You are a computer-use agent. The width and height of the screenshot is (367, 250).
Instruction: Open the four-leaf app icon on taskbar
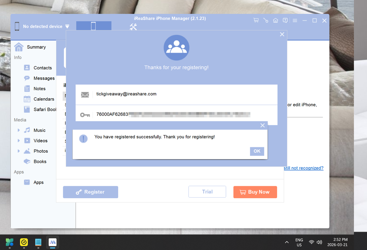pyautogui.click(x=9, y=242)
